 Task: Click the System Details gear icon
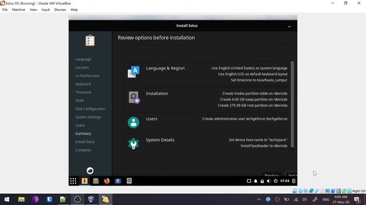click(x=133, y=143)
